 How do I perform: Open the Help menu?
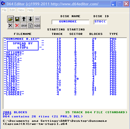pyautogui.click(x=30, y=10)
